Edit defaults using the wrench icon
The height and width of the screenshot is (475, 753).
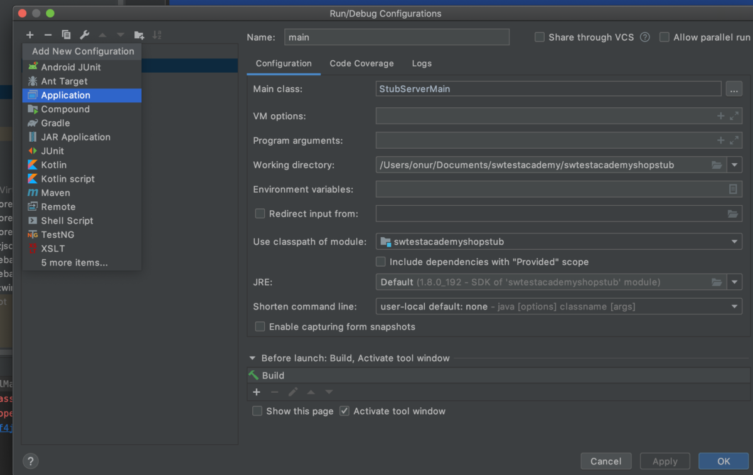(x=83, y=35)
